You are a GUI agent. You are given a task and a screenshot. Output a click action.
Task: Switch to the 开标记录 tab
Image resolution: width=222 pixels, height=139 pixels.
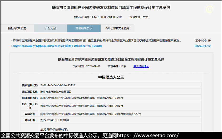tap(50, 28)
